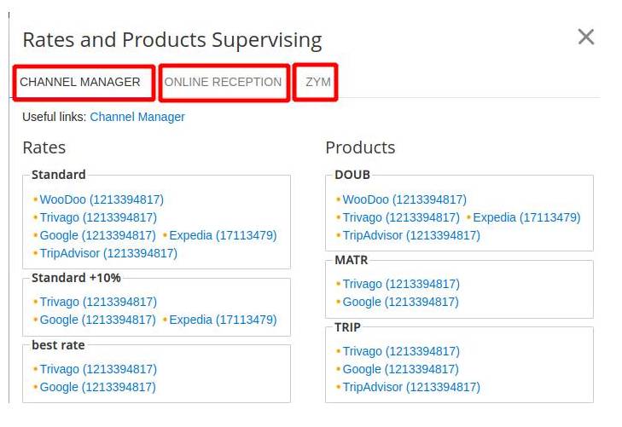
Task: Click Trivago link under Standard +10%
Action: tap(98, 302)
